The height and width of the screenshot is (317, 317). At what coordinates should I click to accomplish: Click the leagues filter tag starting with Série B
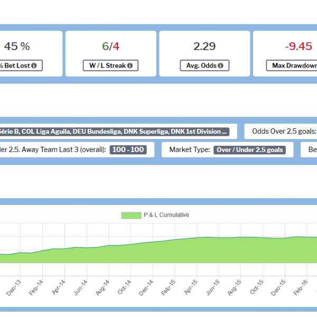coord(115,132)
